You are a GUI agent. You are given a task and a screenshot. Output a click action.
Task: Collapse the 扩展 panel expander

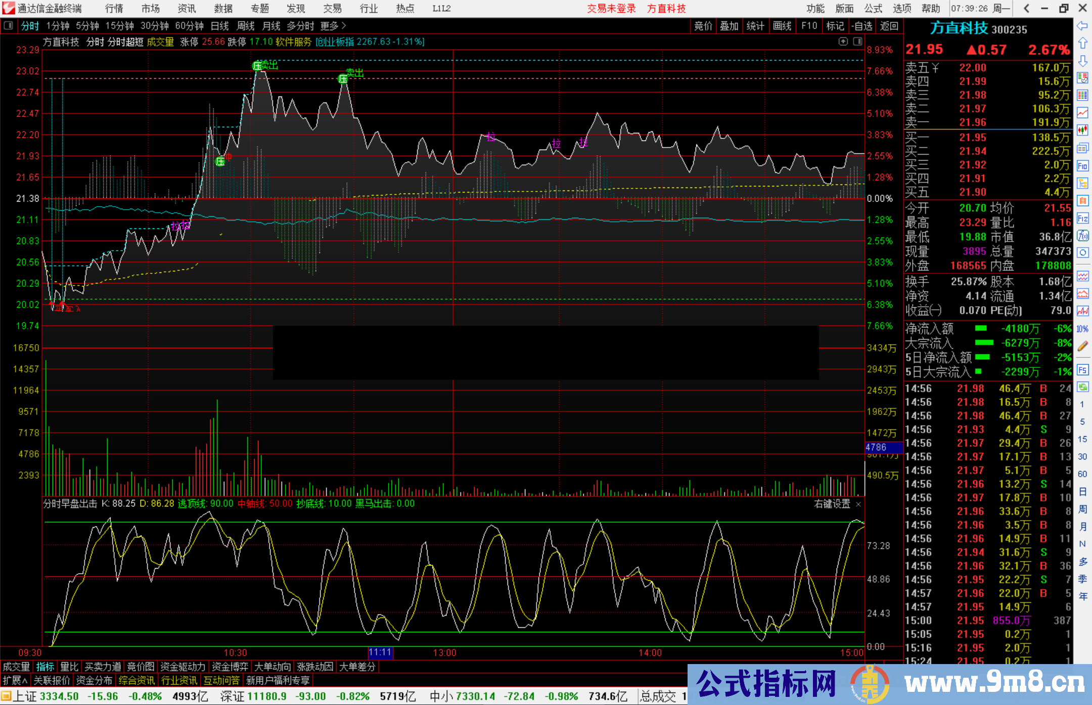(15, 680)
